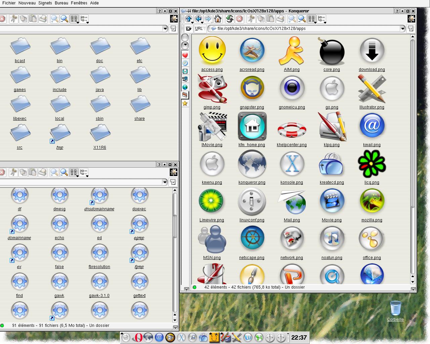Click the panel clock showing 22:37
The height and width of the screenshot is (344, 430).
pos(299,337)
